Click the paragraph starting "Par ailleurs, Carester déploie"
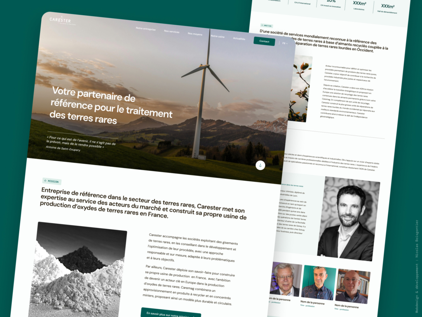 [x=189, y=285]
